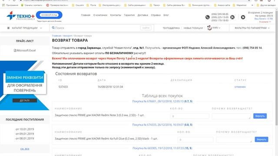278x156 pixels.
Task: Open the Почта bookmark folder
Action: tap(91, 5)
